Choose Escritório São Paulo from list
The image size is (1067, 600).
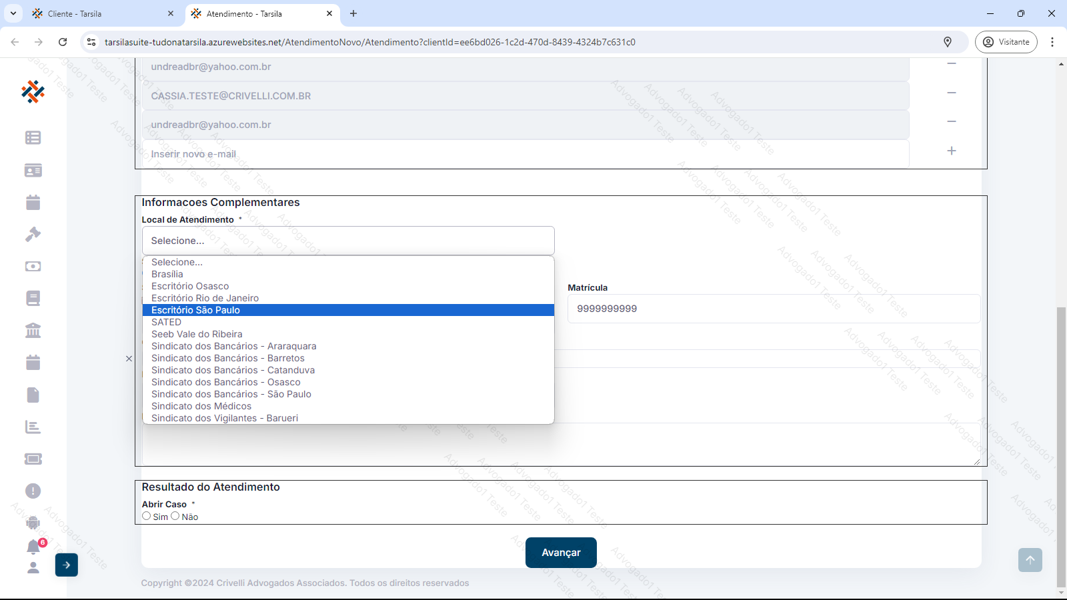pos(195,310)
